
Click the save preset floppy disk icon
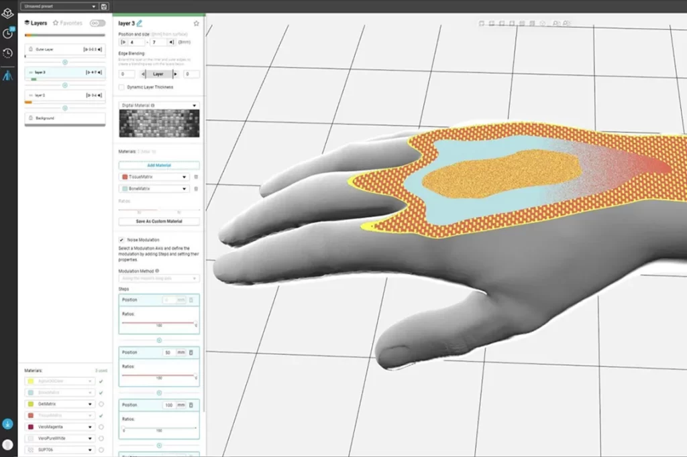[x=103, y=6]
